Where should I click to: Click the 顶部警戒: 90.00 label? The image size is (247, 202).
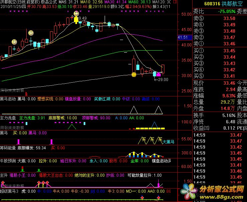96,118
